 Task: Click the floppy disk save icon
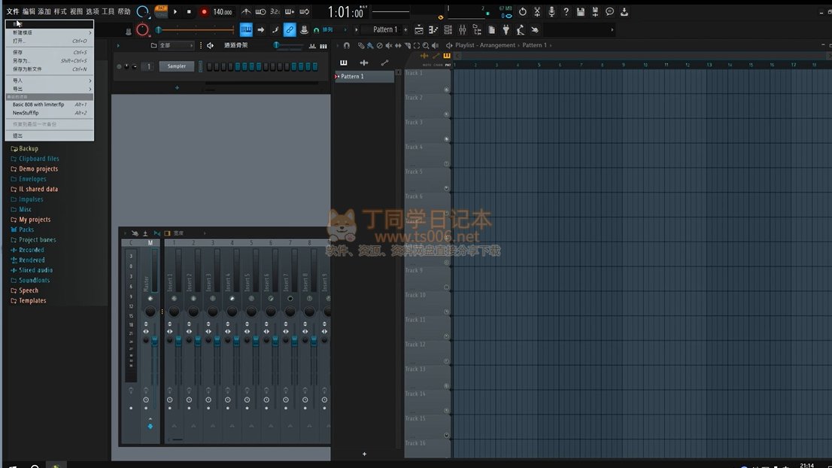click(x=580, y=12)
